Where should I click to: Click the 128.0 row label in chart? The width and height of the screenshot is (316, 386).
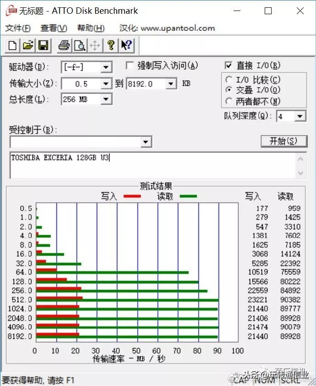[22, 281]
